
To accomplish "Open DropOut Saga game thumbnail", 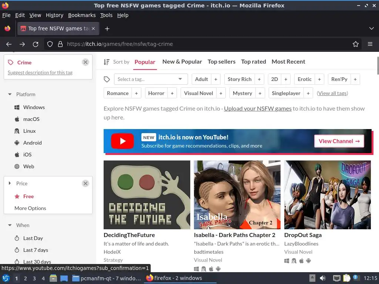I will click(328, 195).
